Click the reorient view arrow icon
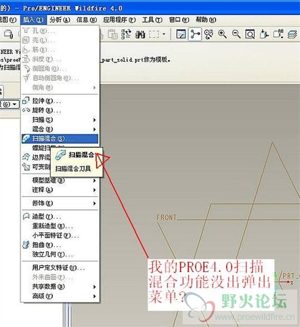 pos(264,34)
